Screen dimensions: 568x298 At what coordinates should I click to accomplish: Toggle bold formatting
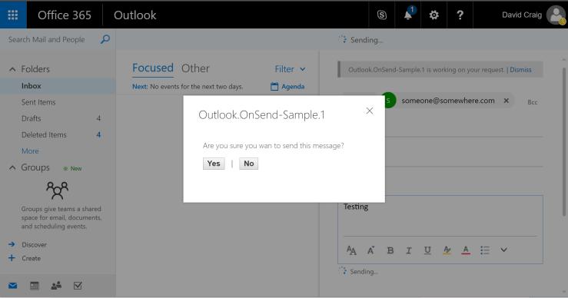pyautogui.click(x=390, y=250)
